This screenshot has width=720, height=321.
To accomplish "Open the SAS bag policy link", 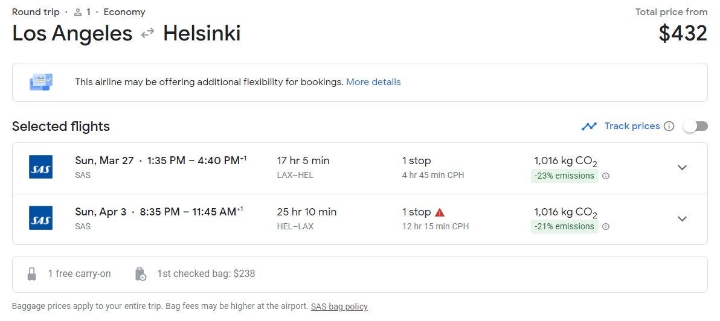I will (x=339, y=307).
